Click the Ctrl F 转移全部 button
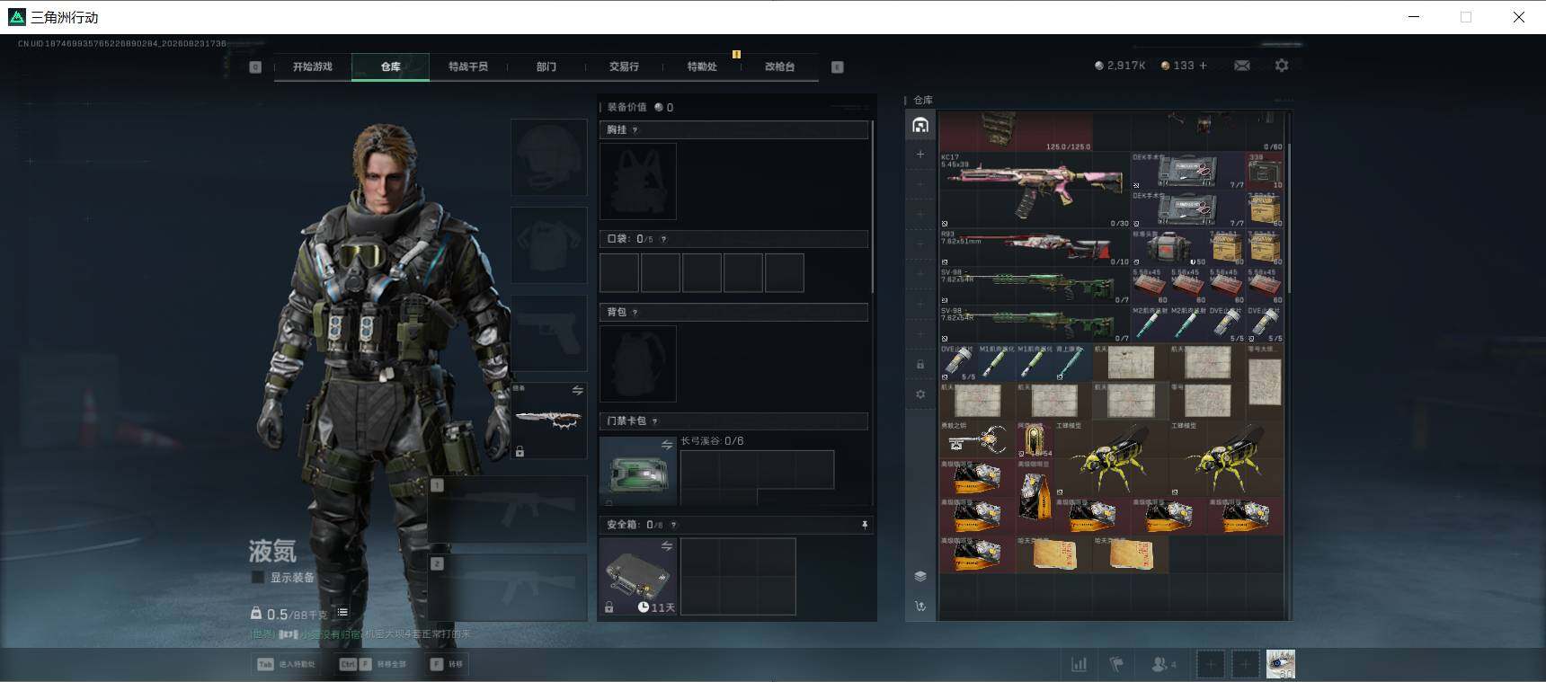 [372, 664]
